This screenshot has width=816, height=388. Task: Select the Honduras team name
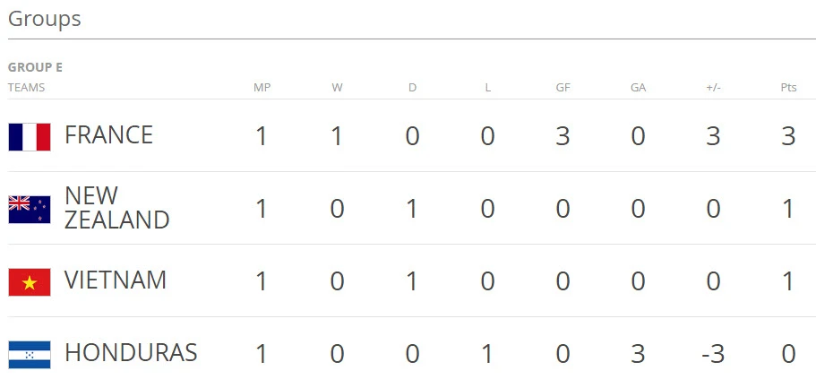coord(131,353)
